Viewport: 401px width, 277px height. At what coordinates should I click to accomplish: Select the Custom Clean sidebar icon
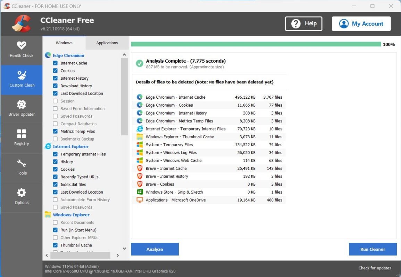[22, 79]
